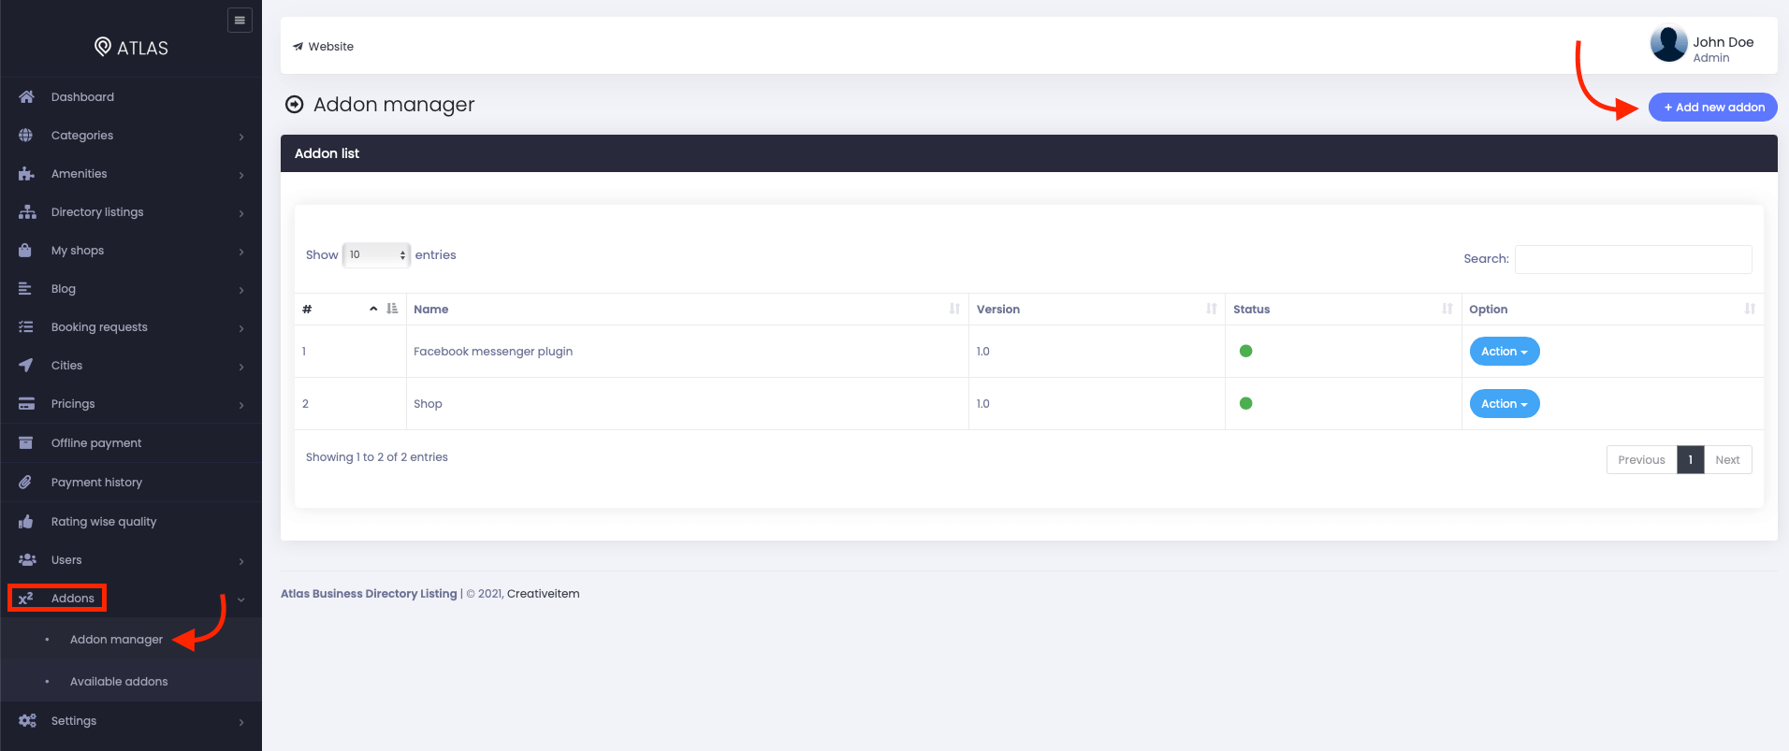Screen dimensions: 1789x751
Task: Collapse the Addons menu chevron
Action: pyautogui.click(x=241, y=599)
